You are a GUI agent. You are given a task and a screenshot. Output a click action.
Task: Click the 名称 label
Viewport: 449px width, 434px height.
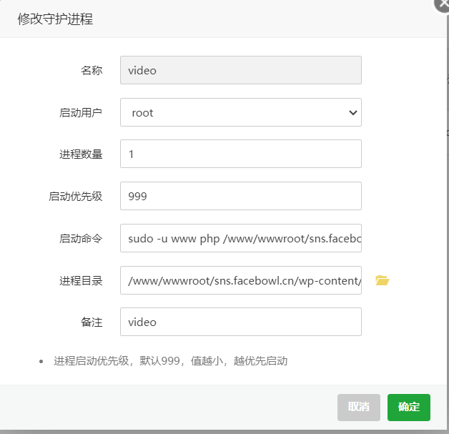click(92, 70)
